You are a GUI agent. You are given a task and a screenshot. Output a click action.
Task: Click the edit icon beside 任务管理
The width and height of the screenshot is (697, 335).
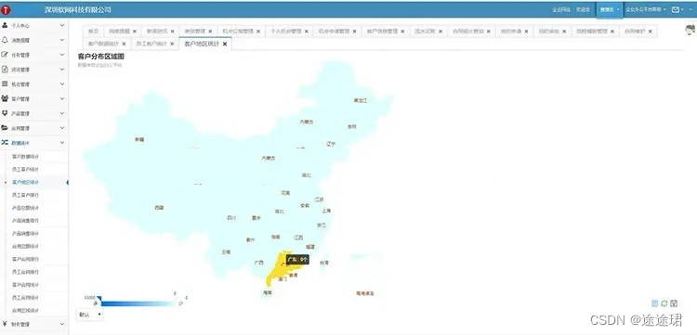tap(5, 55)
